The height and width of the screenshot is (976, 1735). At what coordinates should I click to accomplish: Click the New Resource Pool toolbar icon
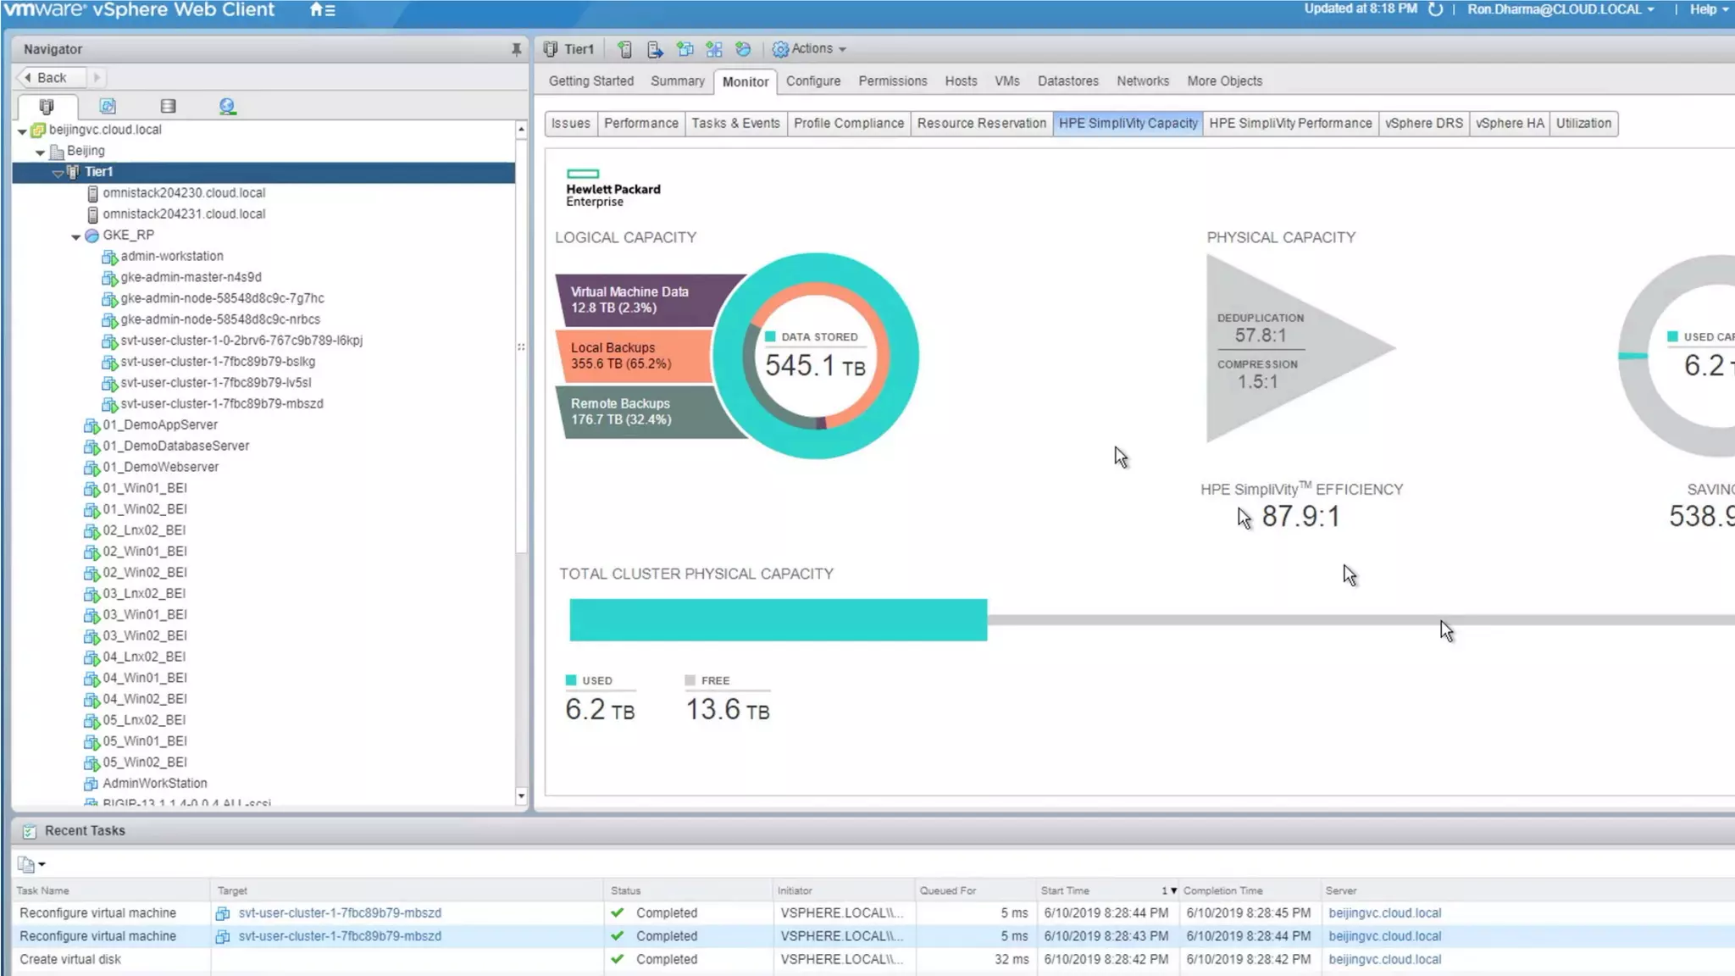pos(743,49)
